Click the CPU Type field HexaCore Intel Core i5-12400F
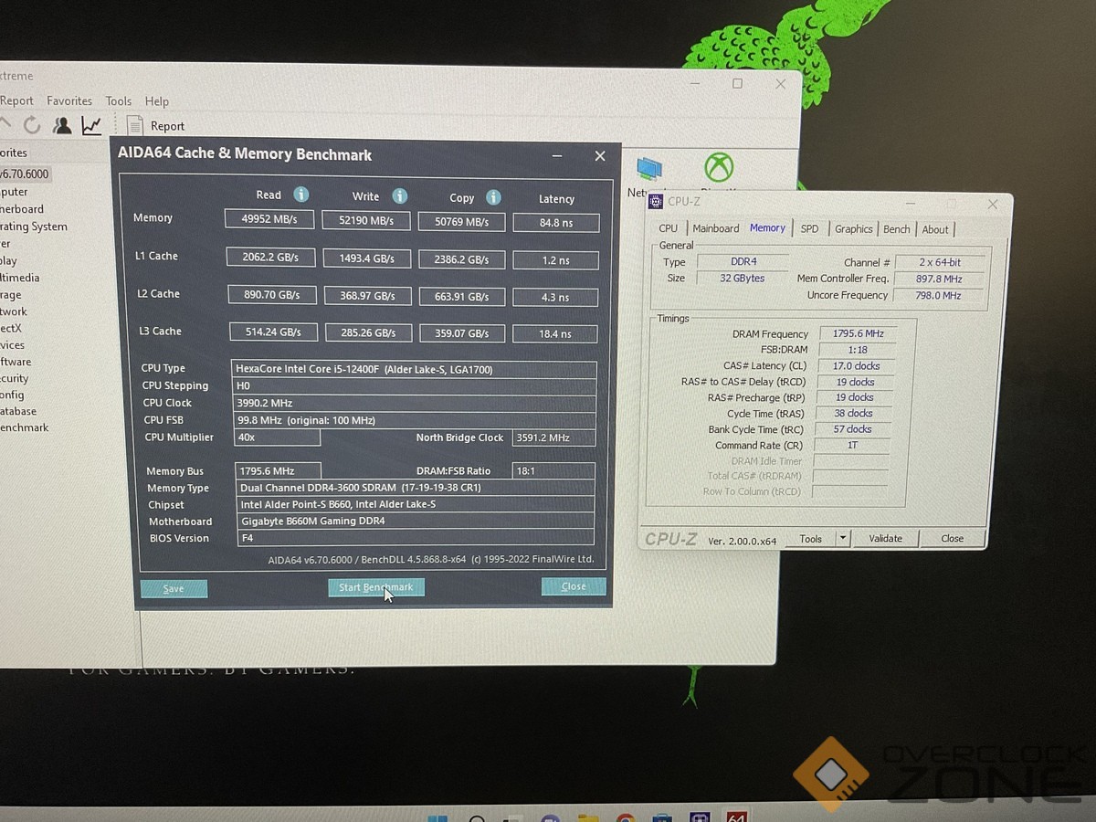The height and width of the screenshot is (822, 1096). (415, 369)
